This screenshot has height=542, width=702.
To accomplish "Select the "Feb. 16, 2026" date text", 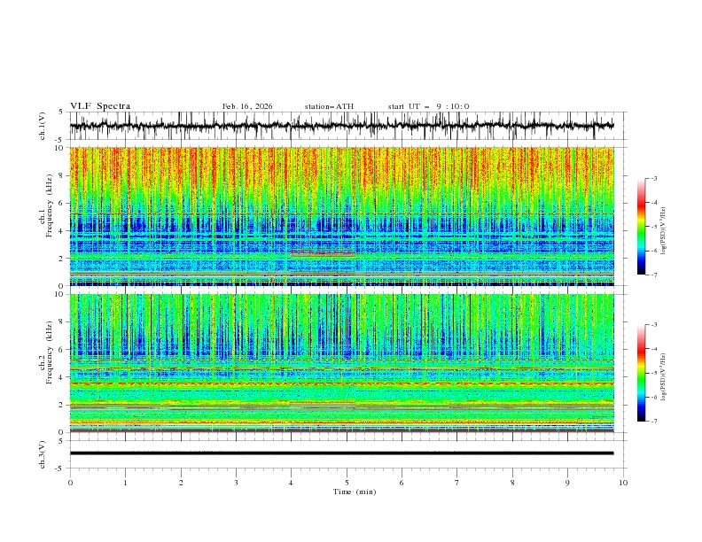I will pyautogui.click(x=247, y=106).
